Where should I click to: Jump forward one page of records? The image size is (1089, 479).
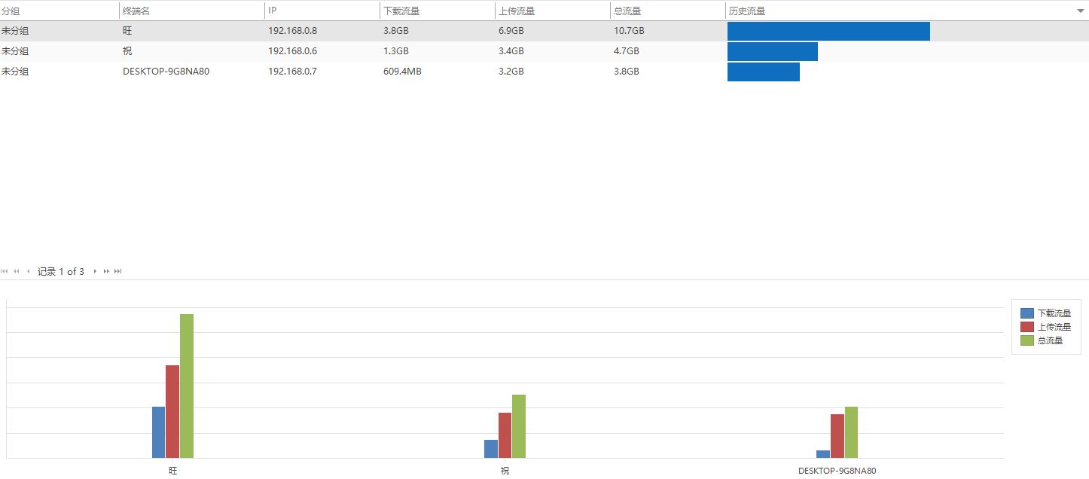106,271
